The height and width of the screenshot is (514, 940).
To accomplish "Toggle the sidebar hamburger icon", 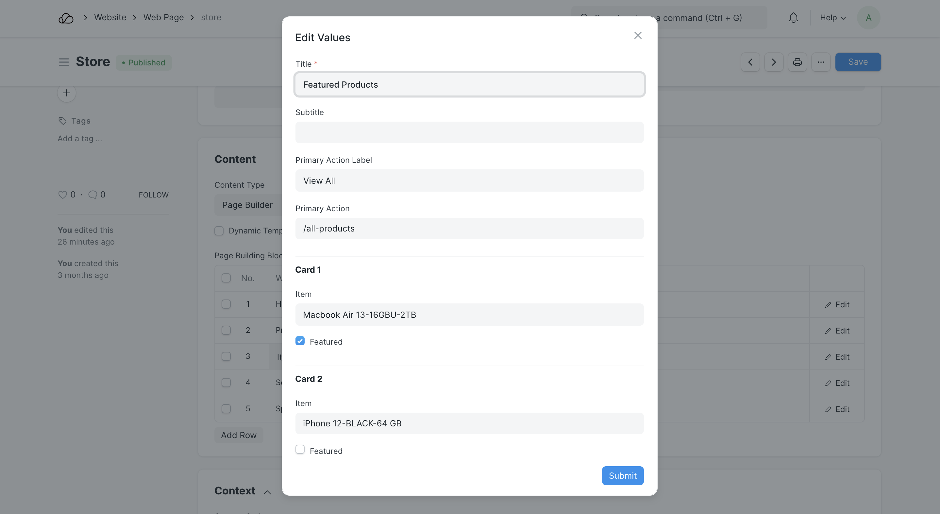I will (64, 62).
